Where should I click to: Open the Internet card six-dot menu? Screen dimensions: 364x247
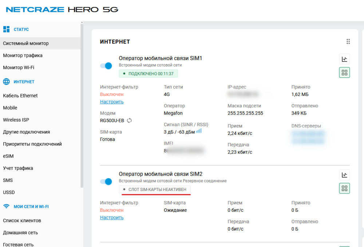(x=348, y=42)
